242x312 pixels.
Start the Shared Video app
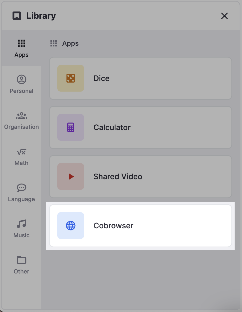[x=141, y=177]
